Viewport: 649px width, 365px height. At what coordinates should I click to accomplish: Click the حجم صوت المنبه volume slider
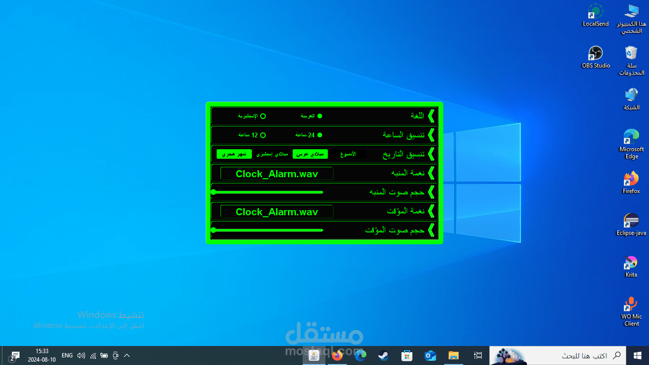click(267, 192)
